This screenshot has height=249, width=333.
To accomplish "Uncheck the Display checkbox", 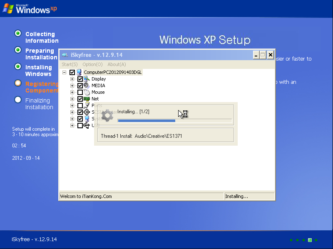I will (x=80, y=79).
